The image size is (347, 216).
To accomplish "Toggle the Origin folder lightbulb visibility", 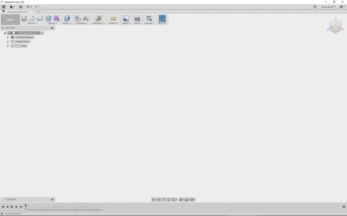I will click(x=13, y=46).
